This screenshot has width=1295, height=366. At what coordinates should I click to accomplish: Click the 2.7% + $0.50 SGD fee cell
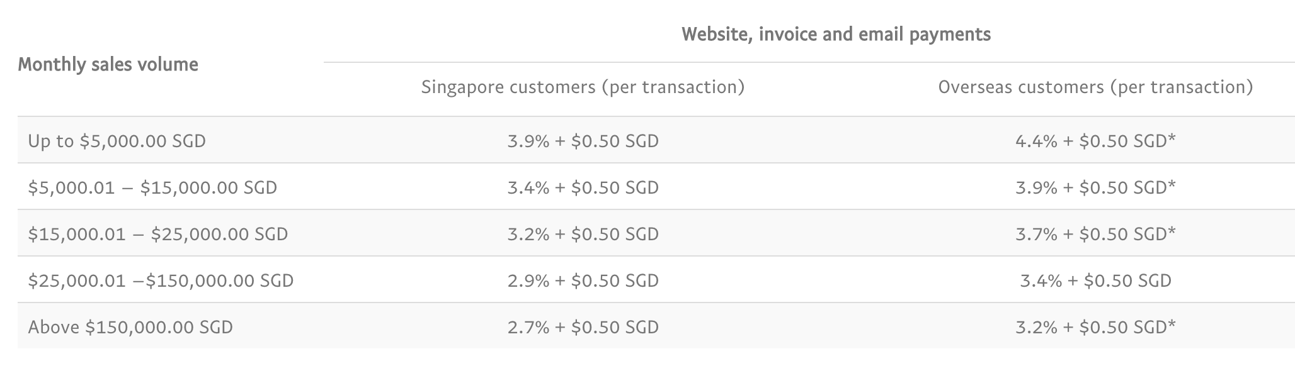[583, 327]
